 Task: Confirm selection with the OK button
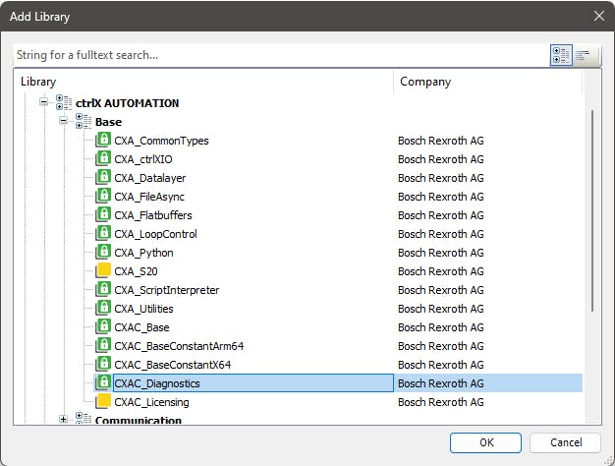coord(485,442)
